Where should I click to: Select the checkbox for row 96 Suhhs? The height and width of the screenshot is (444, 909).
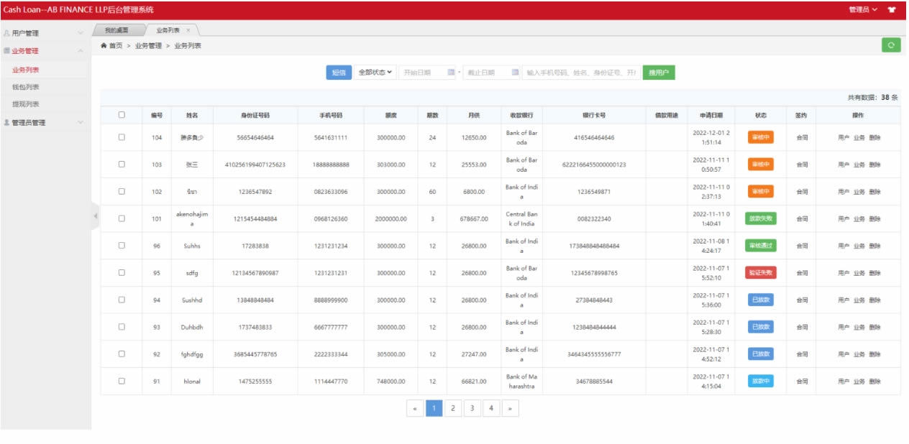(x=122, y=246)
